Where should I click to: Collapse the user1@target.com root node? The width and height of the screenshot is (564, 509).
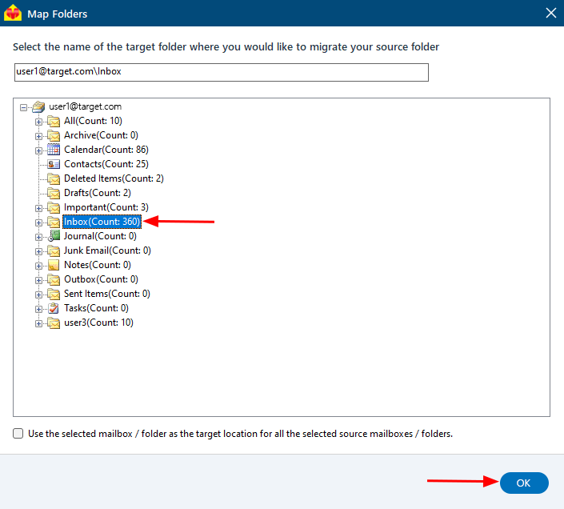(24, 107)
